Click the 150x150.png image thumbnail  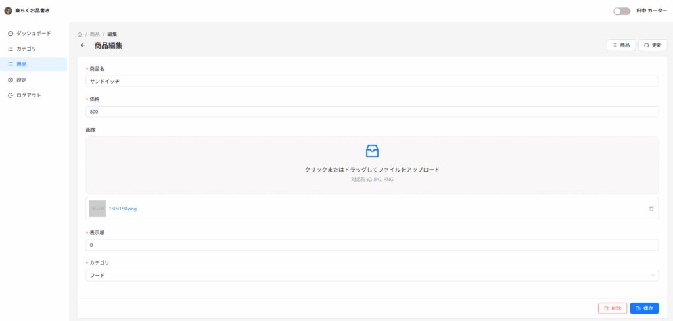[x=97, y=209]
